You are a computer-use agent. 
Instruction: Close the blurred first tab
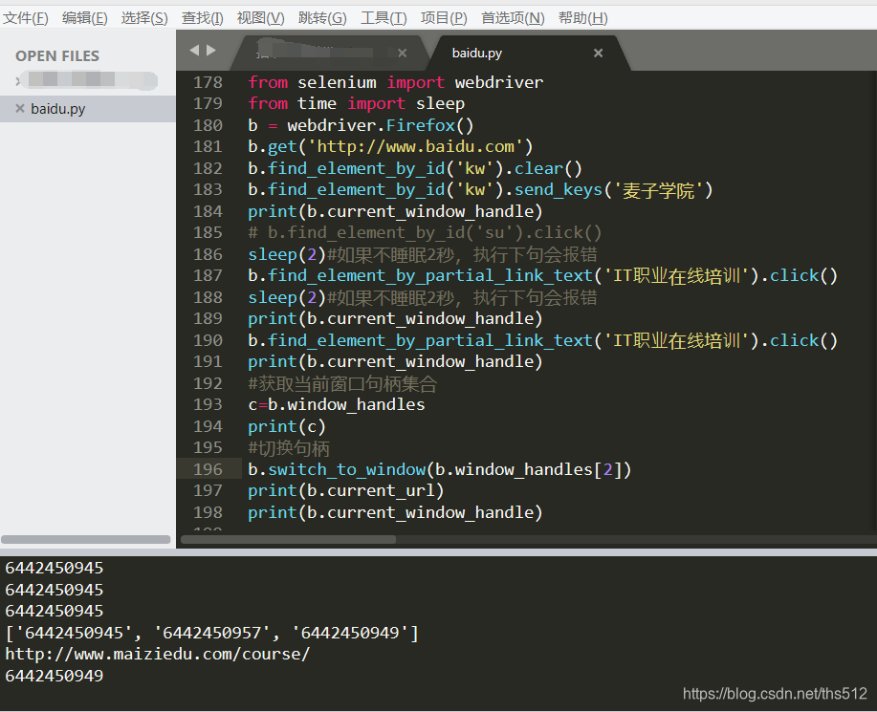402,54
